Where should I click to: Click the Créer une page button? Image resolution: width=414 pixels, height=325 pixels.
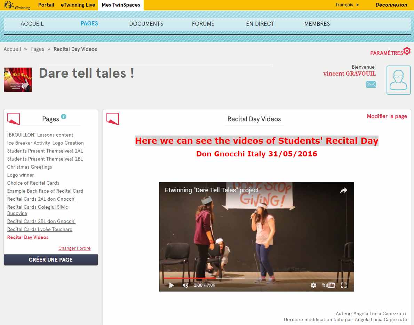51,260
